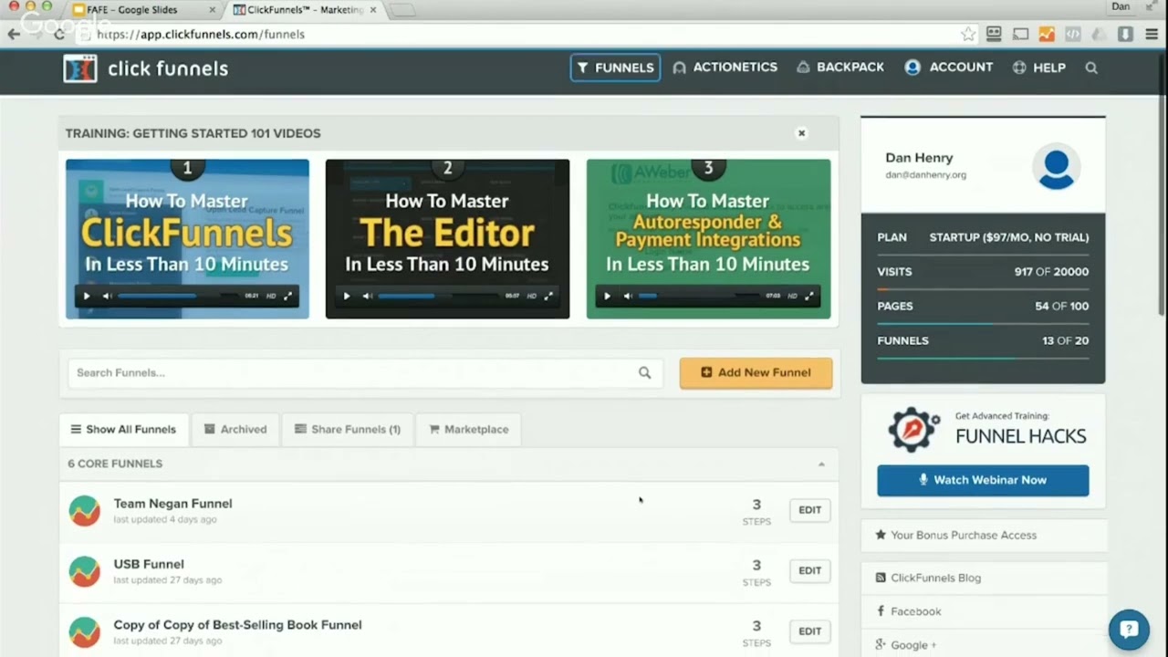Mute The Editor training video

tap(367, 296)
